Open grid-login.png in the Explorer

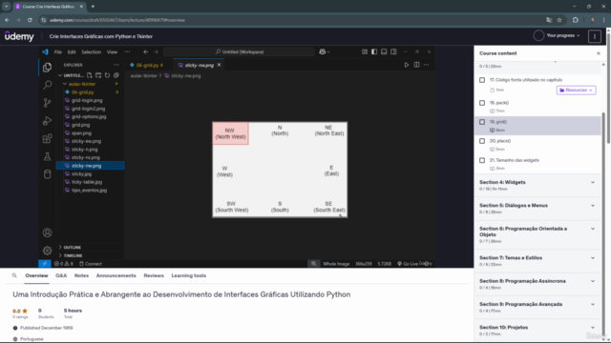[87, 100]
